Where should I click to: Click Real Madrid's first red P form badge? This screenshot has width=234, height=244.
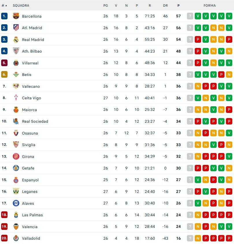click(x=198, y=40)
